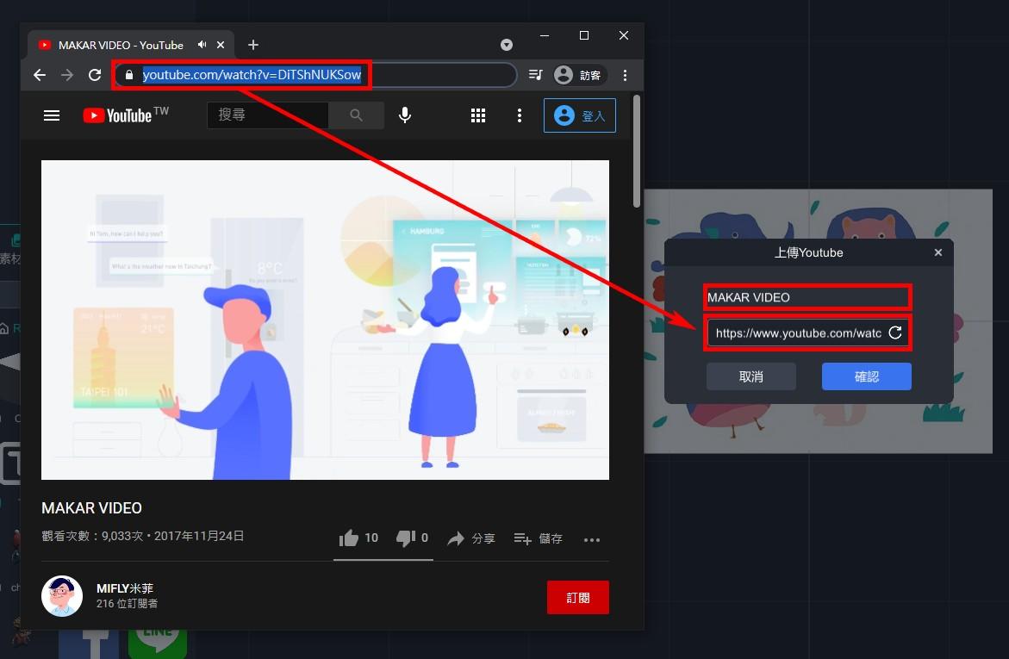Open more actions ellipsis under video
This screenshot has height=659, width=1009.
tap(592, 540)
